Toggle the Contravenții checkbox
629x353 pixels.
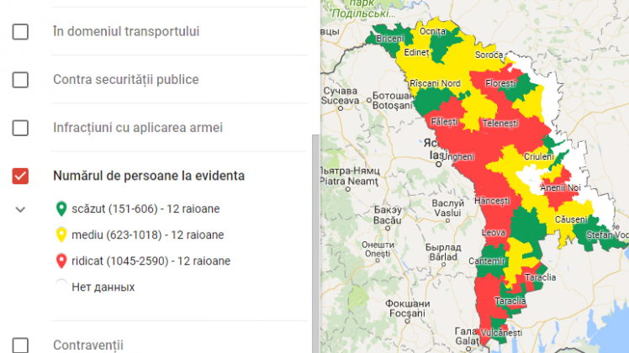pos(20,345)
